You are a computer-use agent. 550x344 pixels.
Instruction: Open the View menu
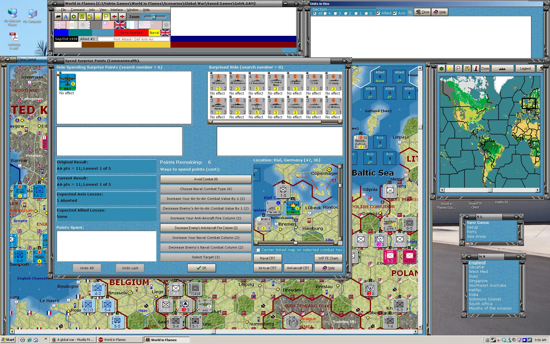(103, 10)
